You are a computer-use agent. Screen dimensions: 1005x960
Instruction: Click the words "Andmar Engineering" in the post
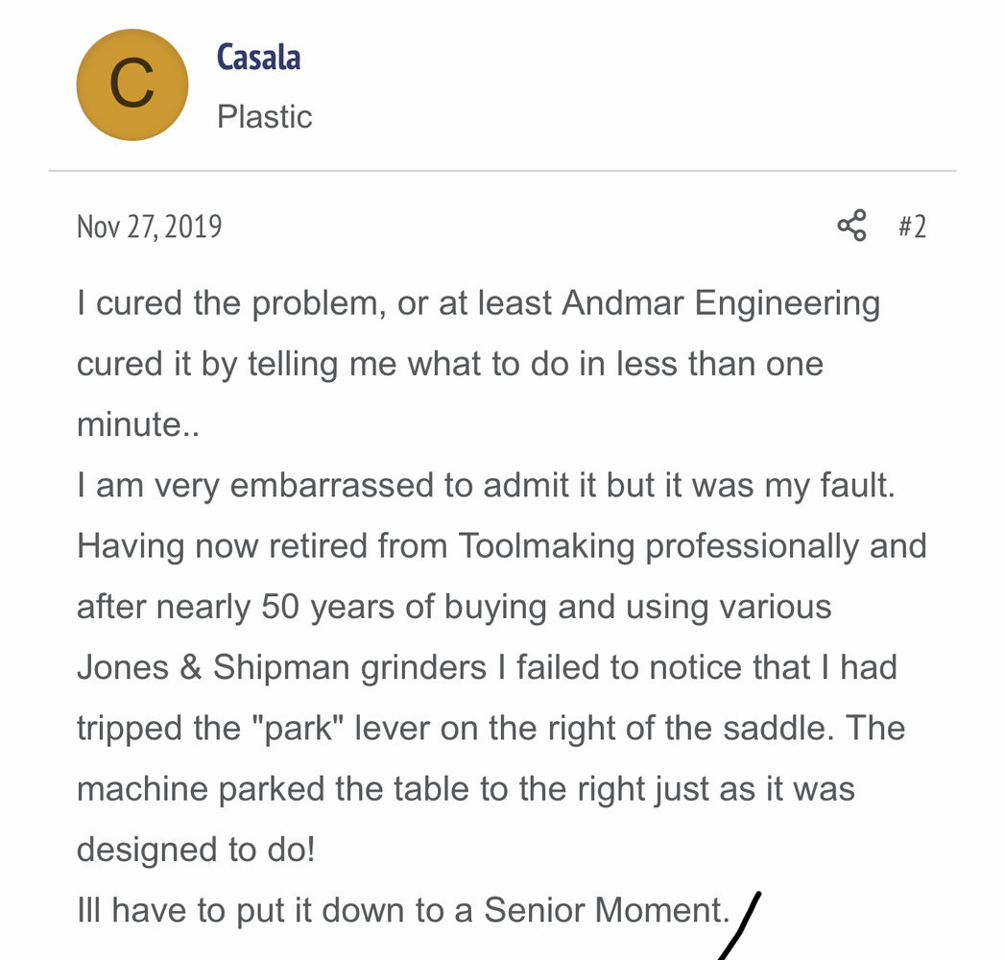click(720, 303)
